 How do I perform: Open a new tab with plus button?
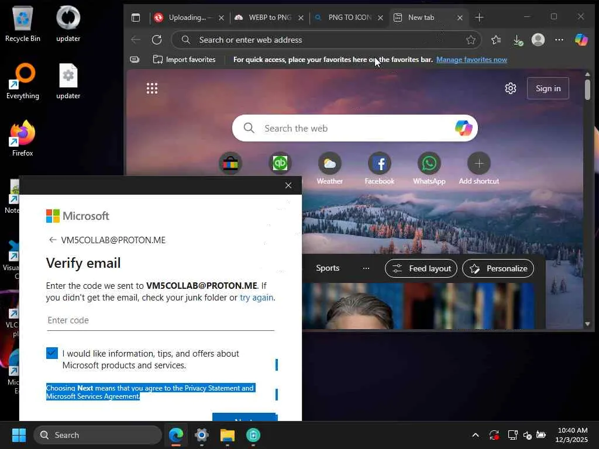pyautogui.click(x=479, y=18)
